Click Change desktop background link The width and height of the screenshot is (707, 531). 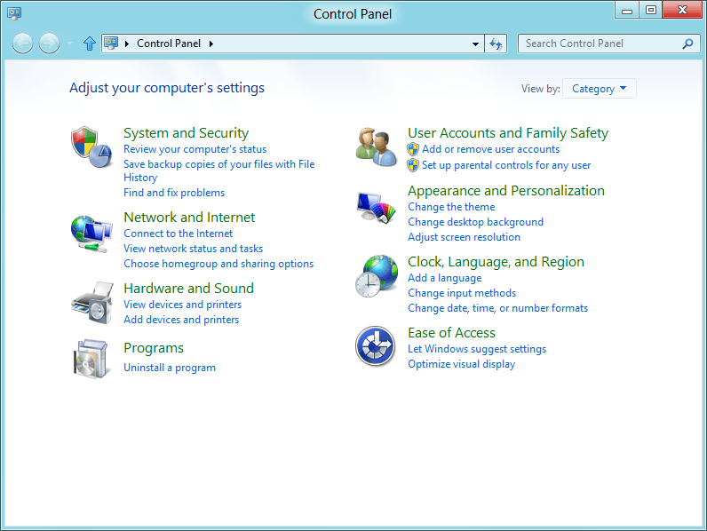(x=475, y=222)
